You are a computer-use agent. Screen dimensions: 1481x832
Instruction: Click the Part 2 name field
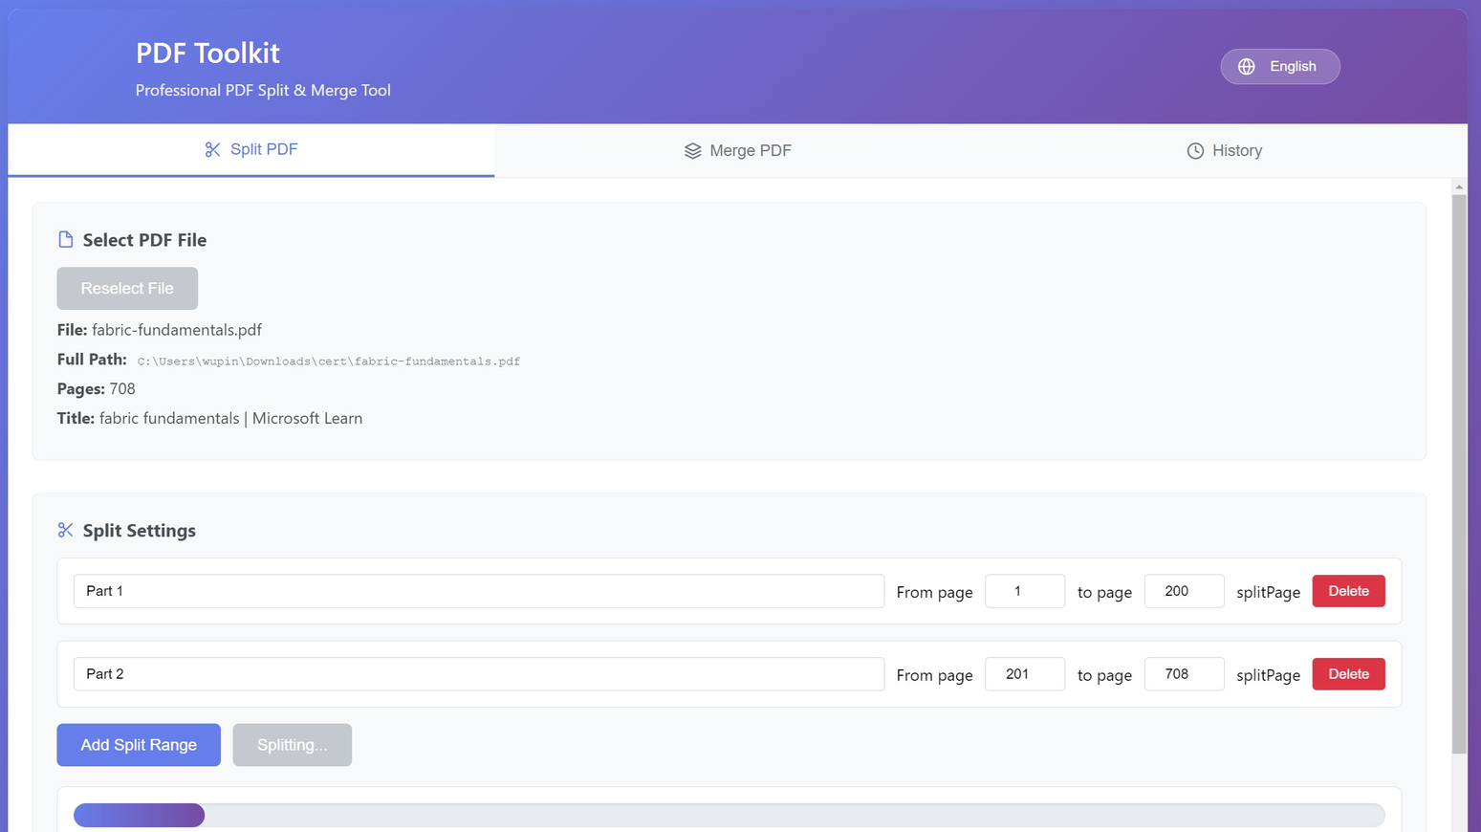(x=479, y=674)
